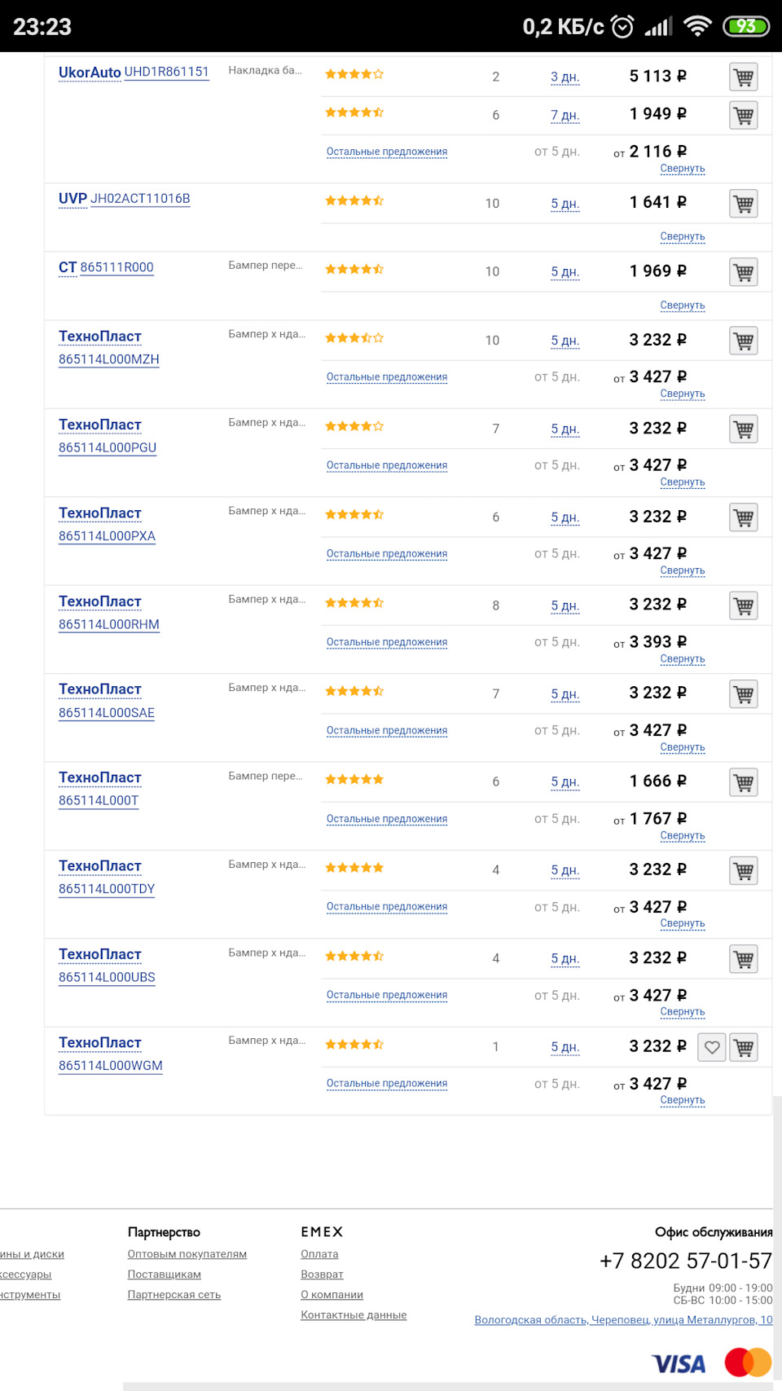This screenshot has height=1391, width=782.
Task: Add ТехноПласт 865114L000RHM to cart
Action: [743, 605]
